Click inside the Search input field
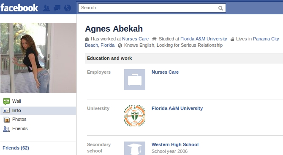 147,8
